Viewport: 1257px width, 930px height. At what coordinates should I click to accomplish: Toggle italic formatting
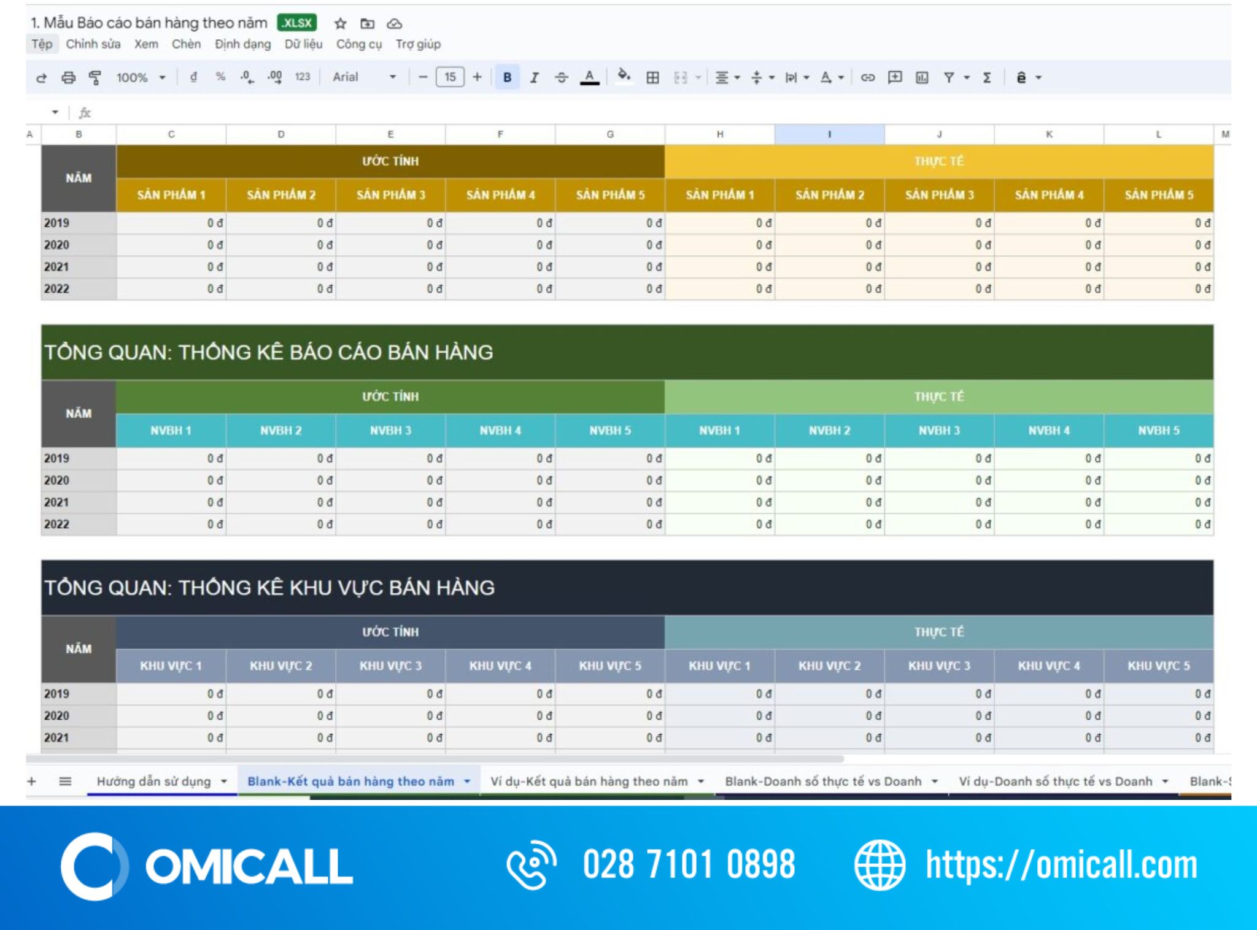[535, 77]
